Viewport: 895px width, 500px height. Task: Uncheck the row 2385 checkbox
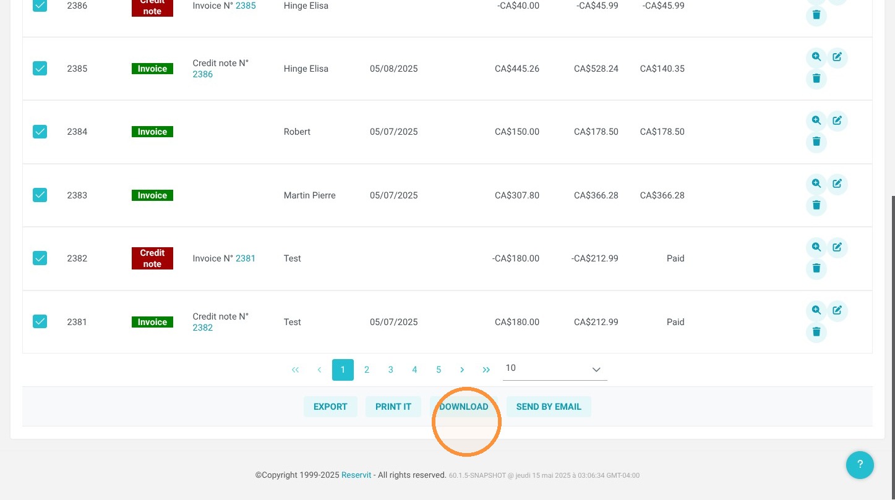(x=40, y=69)
